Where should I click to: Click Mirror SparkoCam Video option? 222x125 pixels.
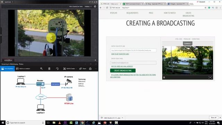(76, 7)
